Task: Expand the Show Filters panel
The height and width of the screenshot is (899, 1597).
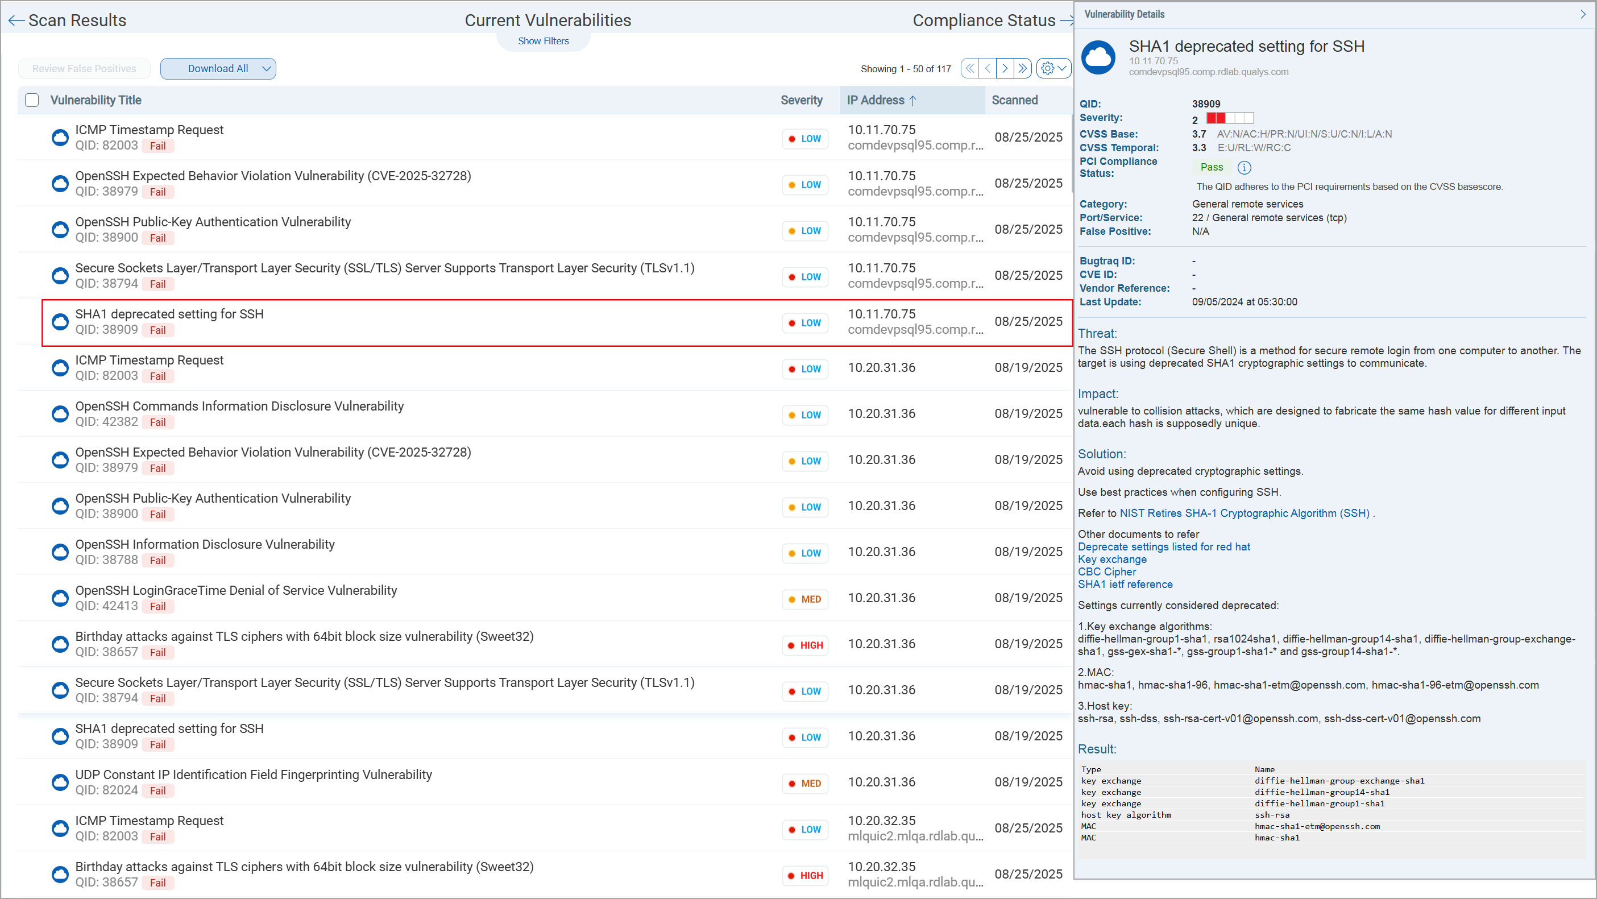Action: tap(543, 41)
